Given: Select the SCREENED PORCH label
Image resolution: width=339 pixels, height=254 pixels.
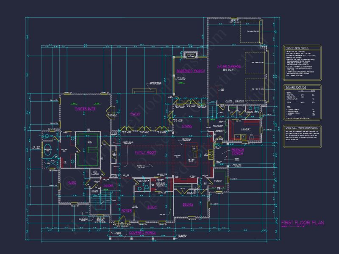Looking at the screenshot, I should pos(190,71).
